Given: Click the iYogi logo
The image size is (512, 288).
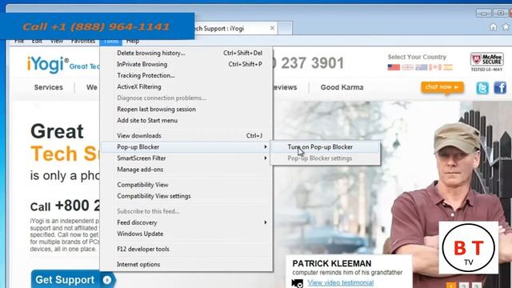Looking at the screenshot, I should click(48, 64).
